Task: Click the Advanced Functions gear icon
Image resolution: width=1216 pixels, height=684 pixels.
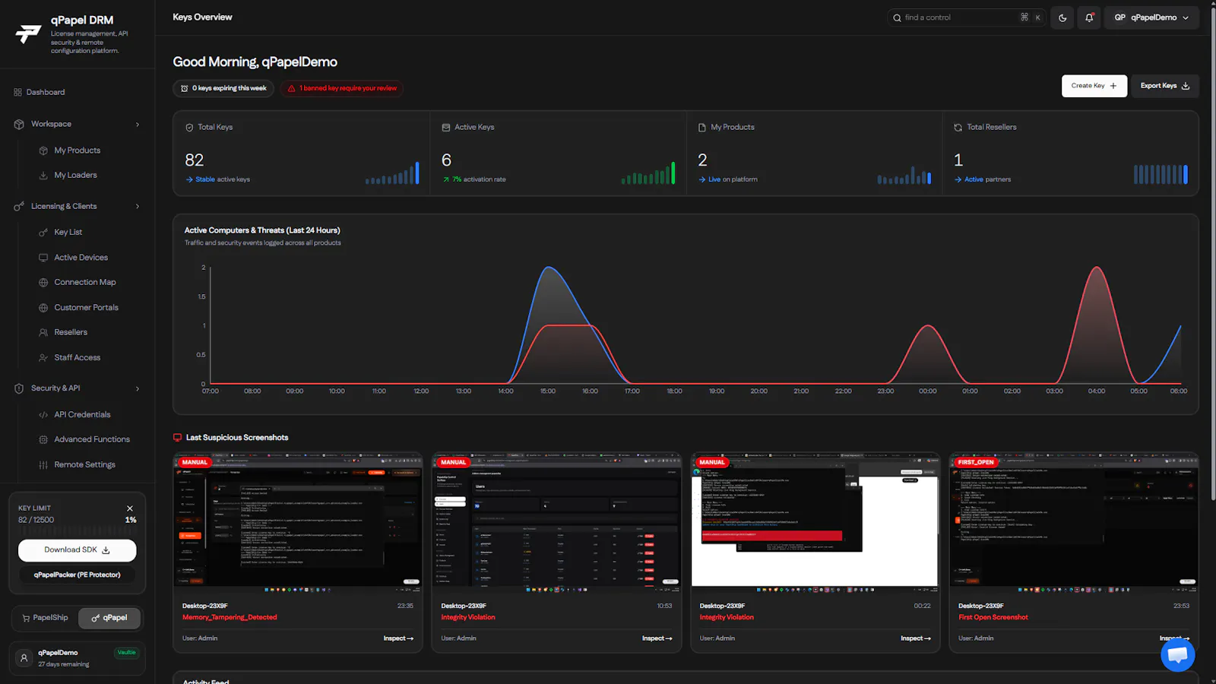Action: click(x=43, y=439)
